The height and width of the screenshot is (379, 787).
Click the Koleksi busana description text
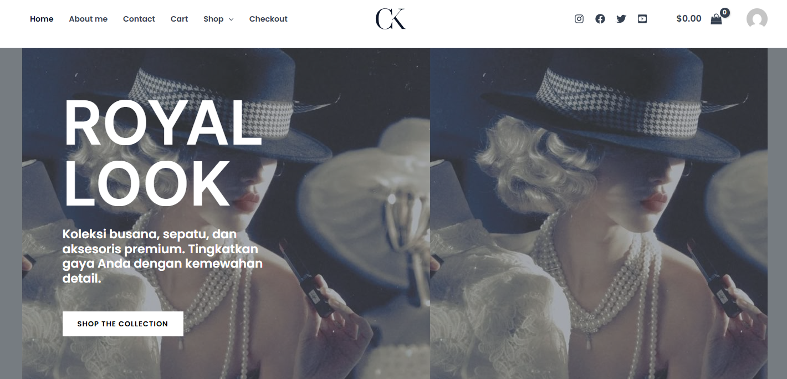coord(162,257)
